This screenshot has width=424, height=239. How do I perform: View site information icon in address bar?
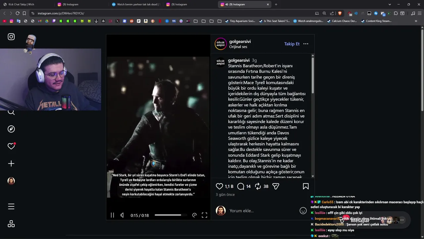click(33, 13)
